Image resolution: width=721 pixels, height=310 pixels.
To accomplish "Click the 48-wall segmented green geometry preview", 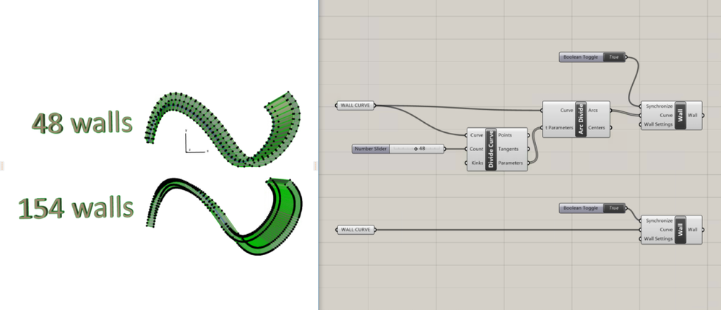I will click(223, 129).
